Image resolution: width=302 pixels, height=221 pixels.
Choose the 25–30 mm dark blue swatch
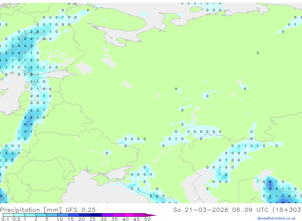coord(96,215)
